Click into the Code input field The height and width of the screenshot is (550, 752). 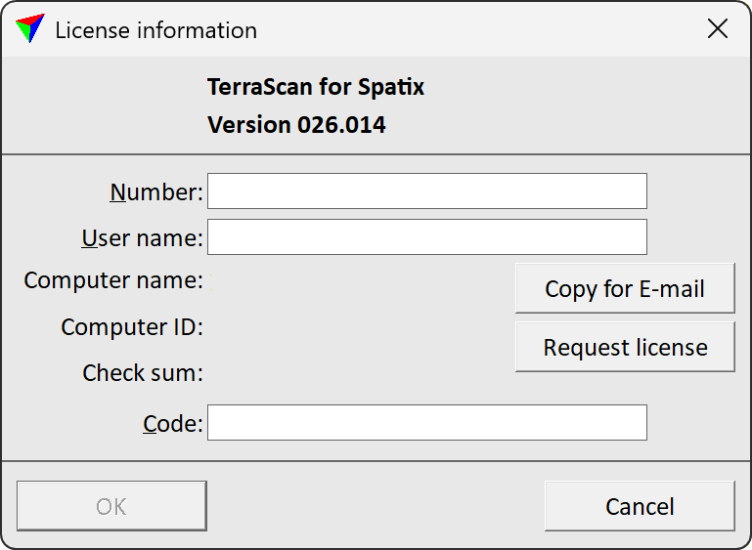[x=426, y=423]
